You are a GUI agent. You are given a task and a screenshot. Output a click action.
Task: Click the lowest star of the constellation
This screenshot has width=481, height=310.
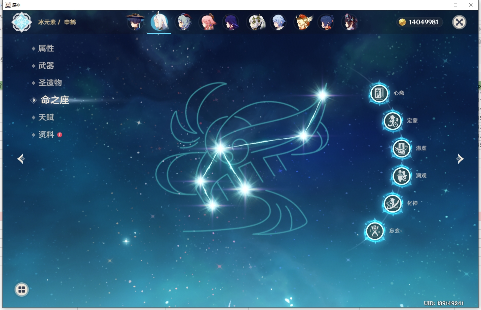(x=212, y=206)
